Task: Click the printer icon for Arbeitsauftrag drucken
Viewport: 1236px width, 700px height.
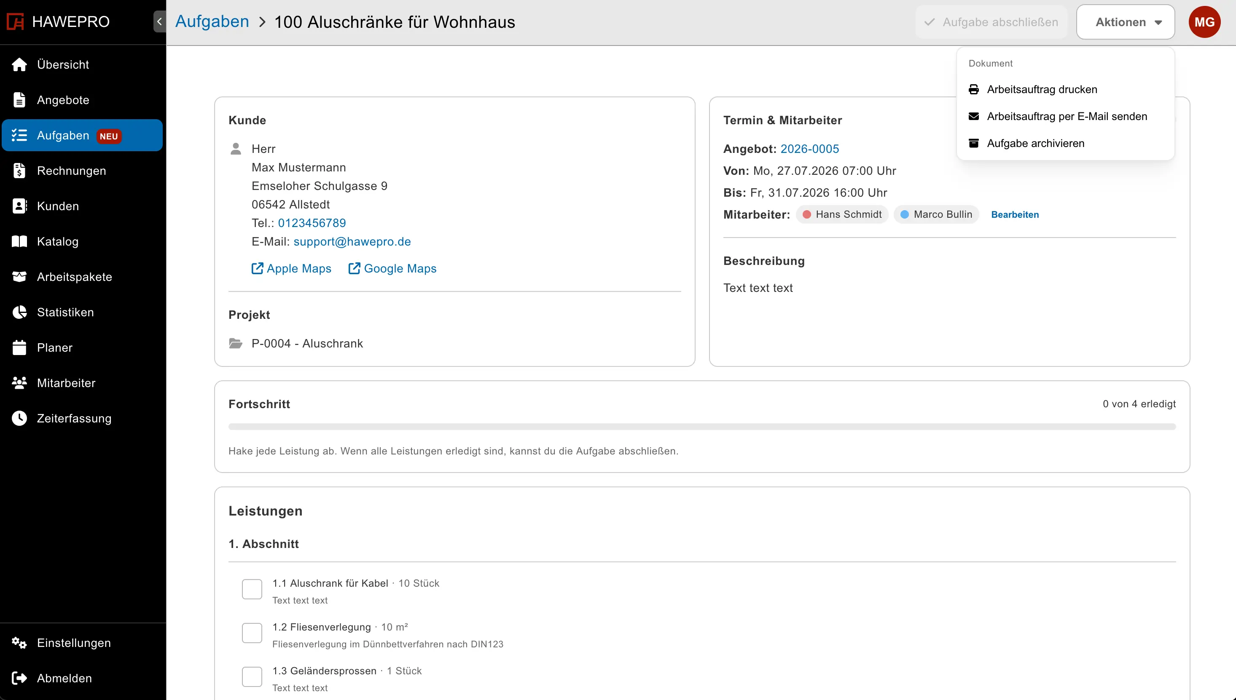Action: 974,89
